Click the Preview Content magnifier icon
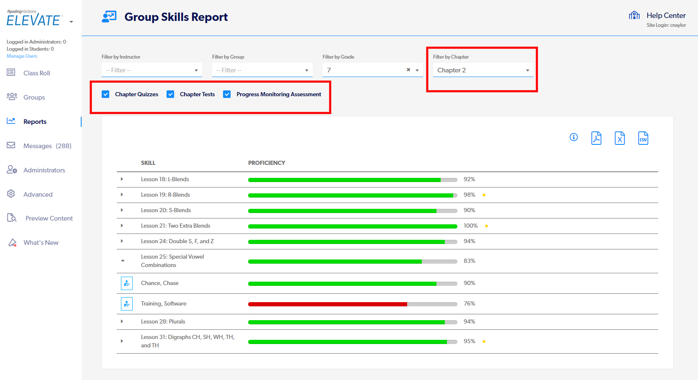The width and height of the screenshot is (698, 380). point(12,218)
